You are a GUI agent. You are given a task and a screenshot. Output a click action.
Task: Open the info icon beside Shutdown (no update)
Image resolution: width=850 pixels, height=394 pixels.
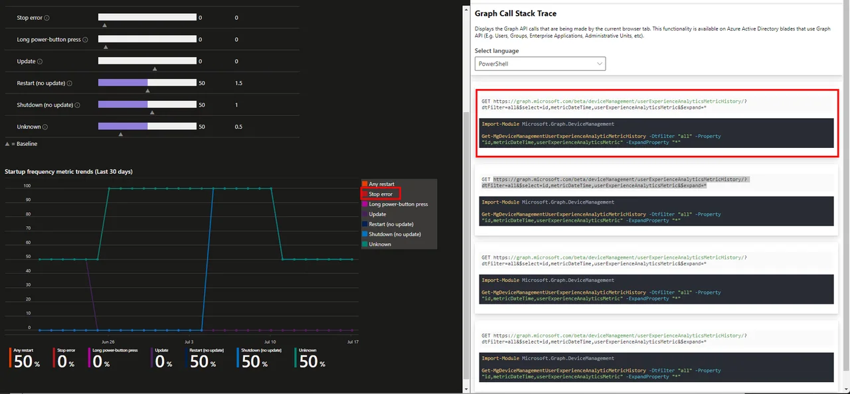coord(77,105)
